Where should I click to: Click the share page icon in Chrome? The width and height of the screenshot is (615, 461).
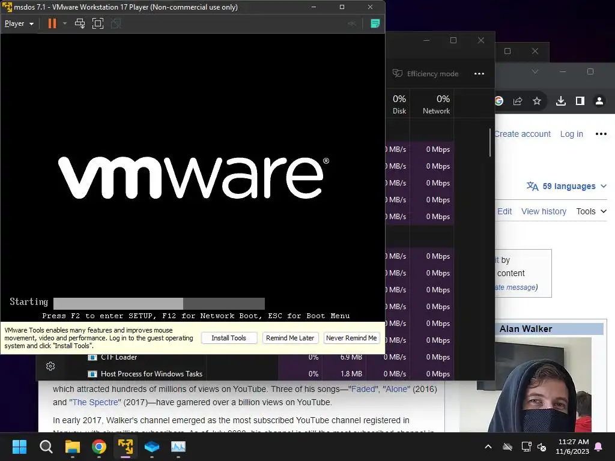[518, 101]
